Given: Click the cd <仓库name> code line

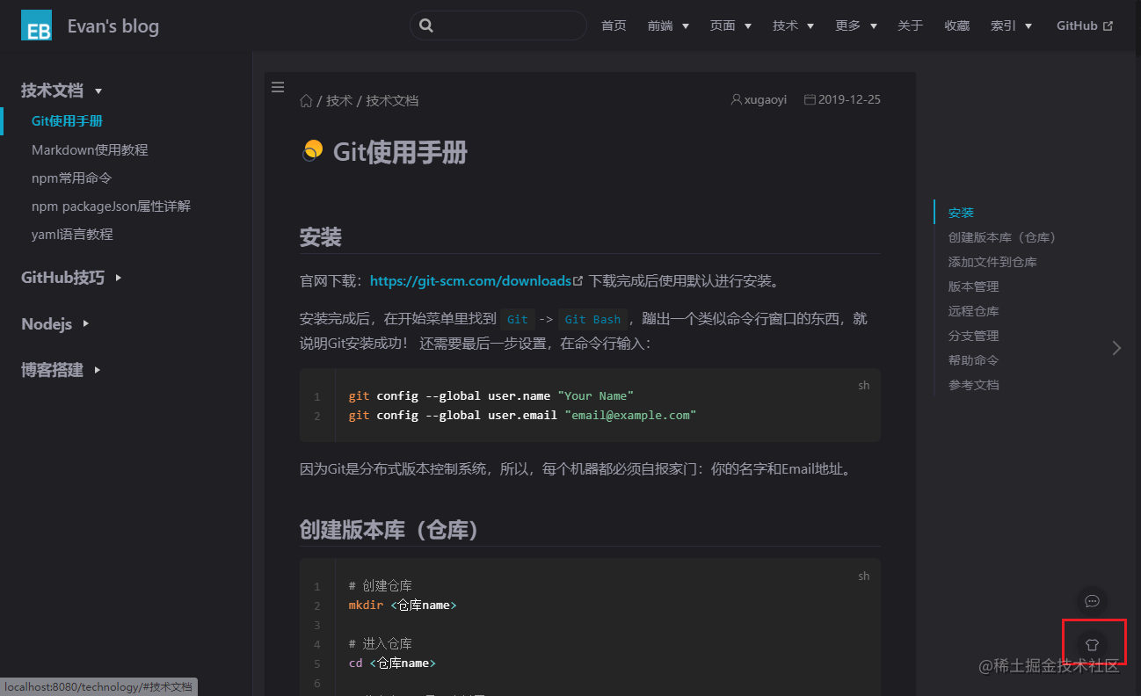Looking at the screenshot, I should (x=392, y=663).
